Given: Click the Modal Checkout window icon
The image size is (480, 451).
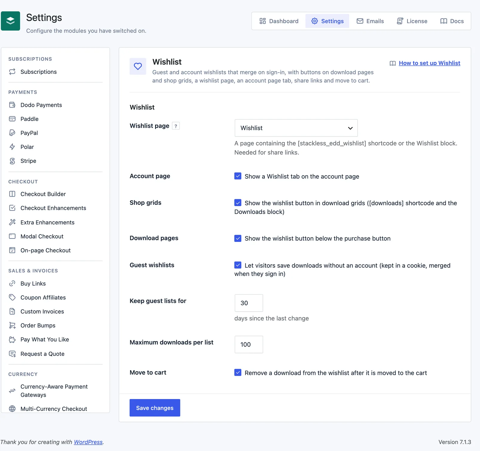Looking at the screenshot, I should [x=12, y=236].
